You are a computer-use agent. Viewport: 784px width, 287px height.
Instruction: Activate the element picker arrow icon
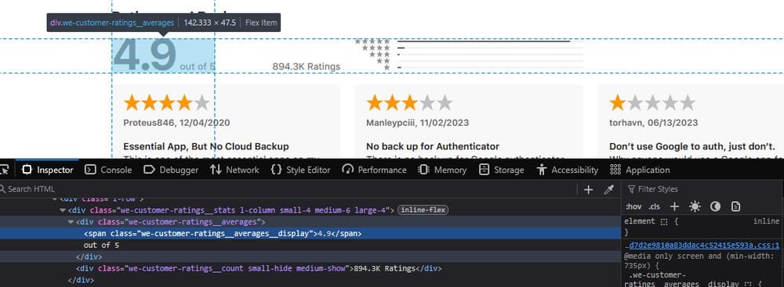pos(5,170)
